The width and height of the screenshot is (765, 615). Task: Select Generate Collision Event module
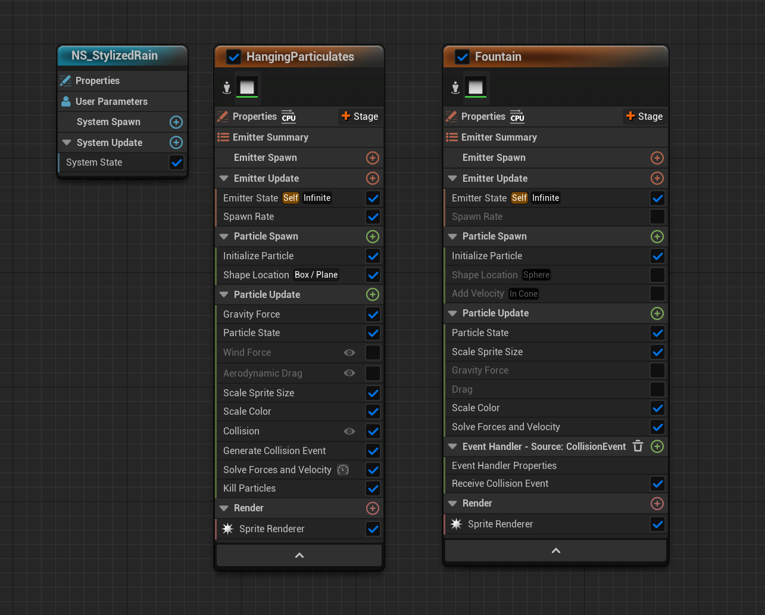[x=299, y=451]
